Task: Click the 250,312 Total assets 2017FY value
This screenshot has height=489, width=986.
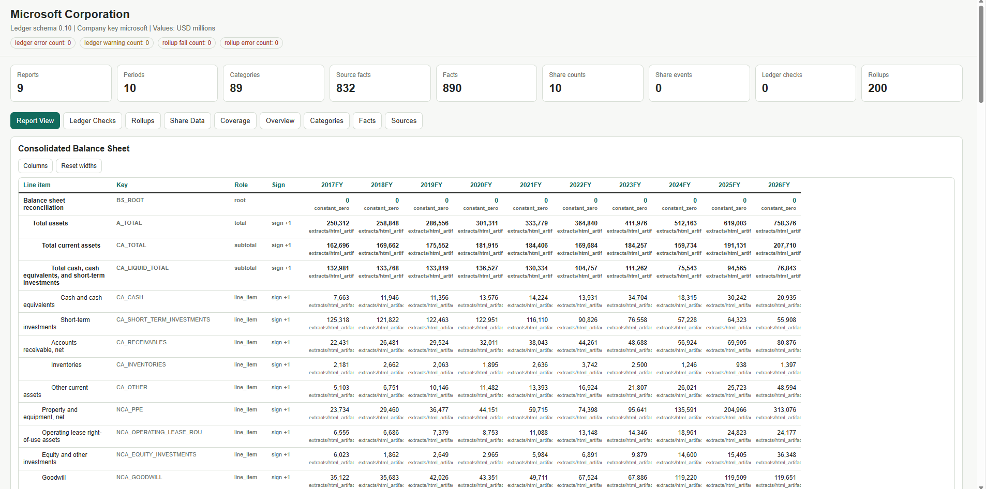Action: (338, 223)
